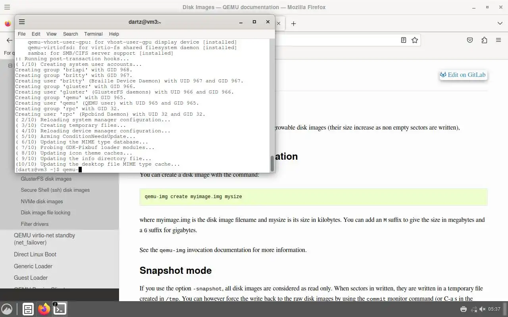Open the file manager taskbar icon
Image resolution: width=508 pixels, height=317 pixels.
pyautogui.click(x=28, y=309)
